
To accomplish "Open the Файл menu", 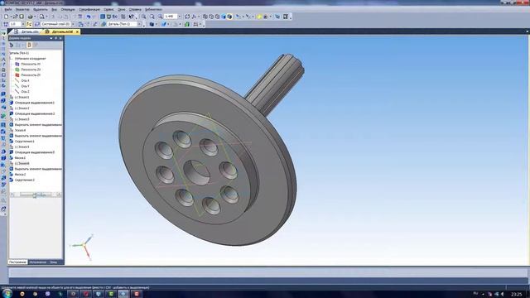I will coord(8,9).
